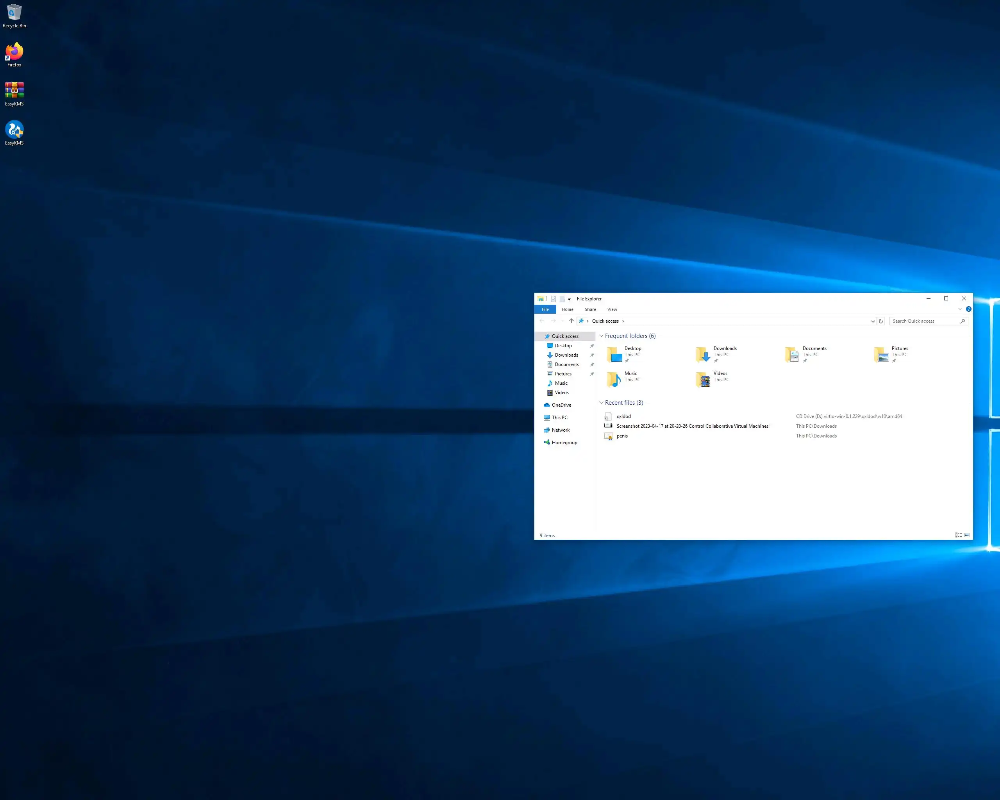This screenshot has width=1000, height=800.
Task: Select This PC in the navigation pane
Action: tap(559, 418)
